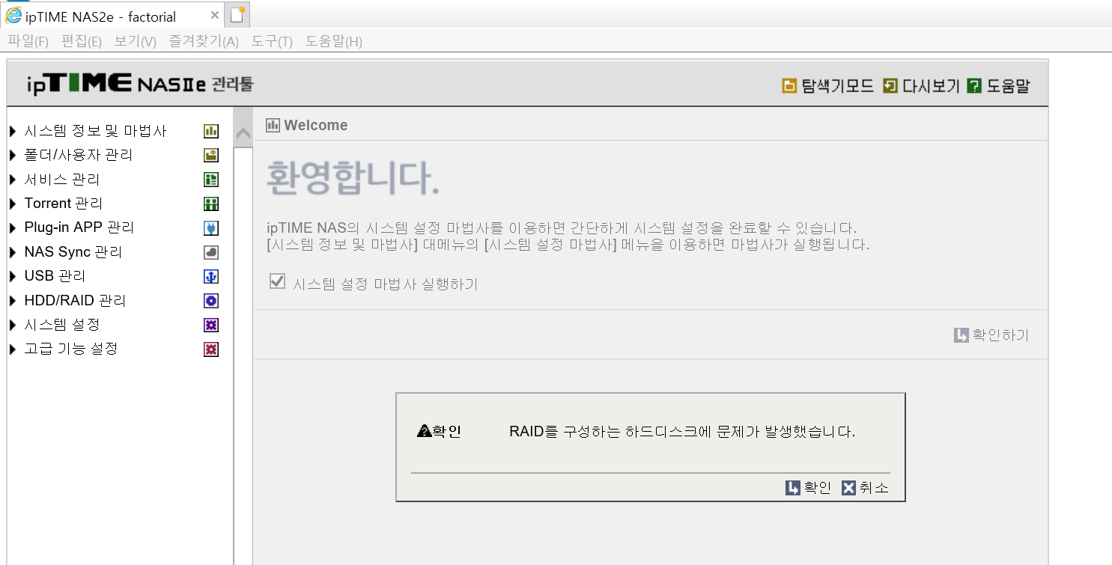Image resolution: width=1112 pixels, height=565 pixels.
Task: Click the Torrent 관리 sidebar icon
Action: click(211, 204)
